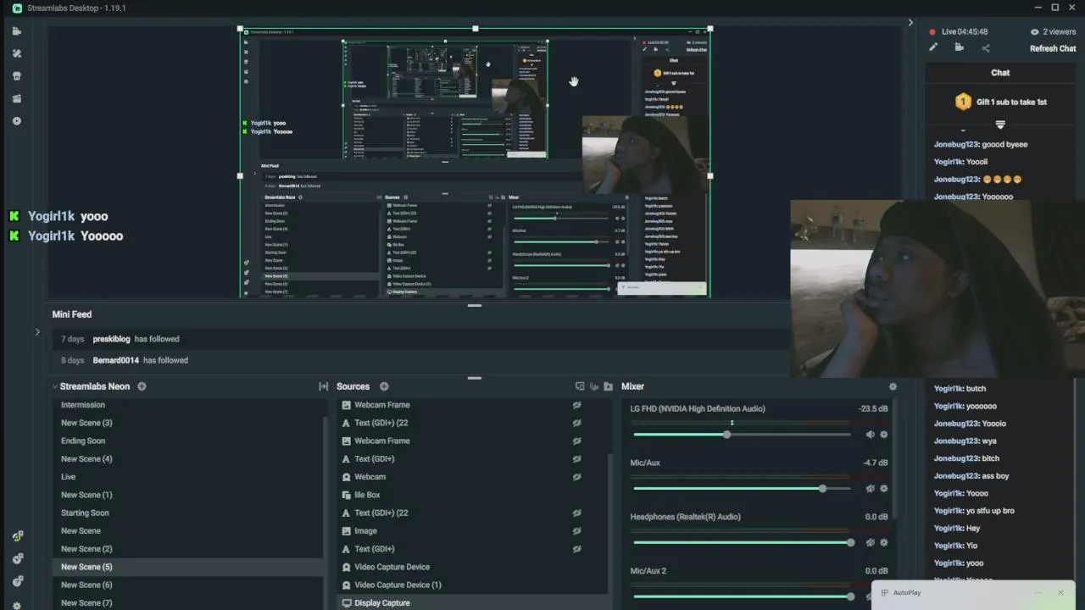Open the Themes wand icon

(x=17, y=53)
